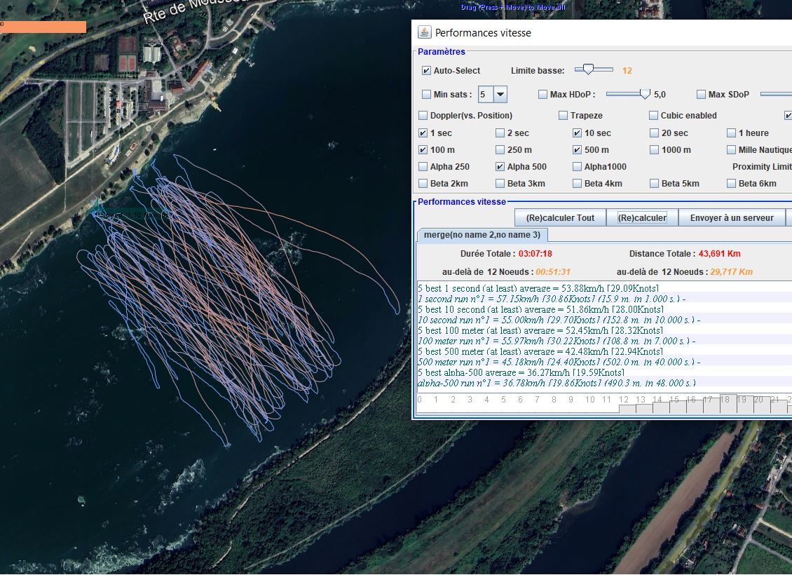Check the Beta 3km checkbox
The image size is (792, 575).
500,184
